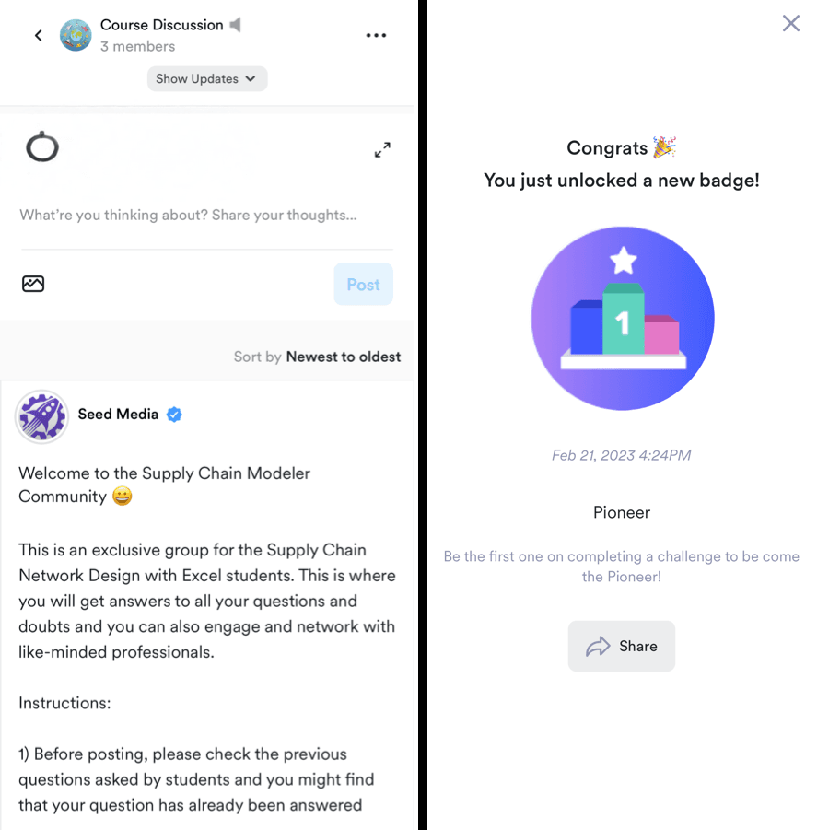
Task: Open the three-dots more options menu
Action: click(x=376, y=35)
